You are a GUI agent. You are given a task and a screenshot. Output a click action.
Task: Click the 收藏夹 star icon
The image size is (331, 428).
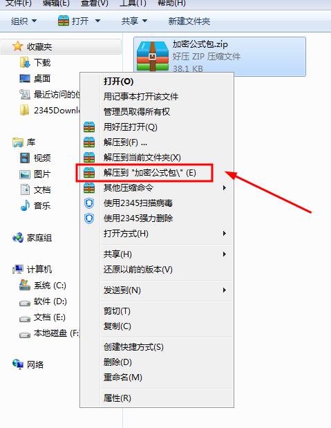(18, 46)
